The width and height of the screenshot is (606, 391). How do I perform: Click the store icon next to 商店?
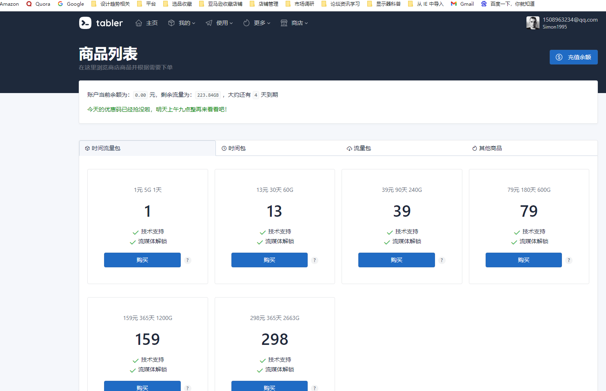(284, 23)
